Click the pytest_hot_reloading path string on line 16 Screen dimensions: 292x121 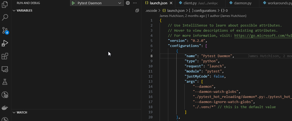[x=242, y=97]
